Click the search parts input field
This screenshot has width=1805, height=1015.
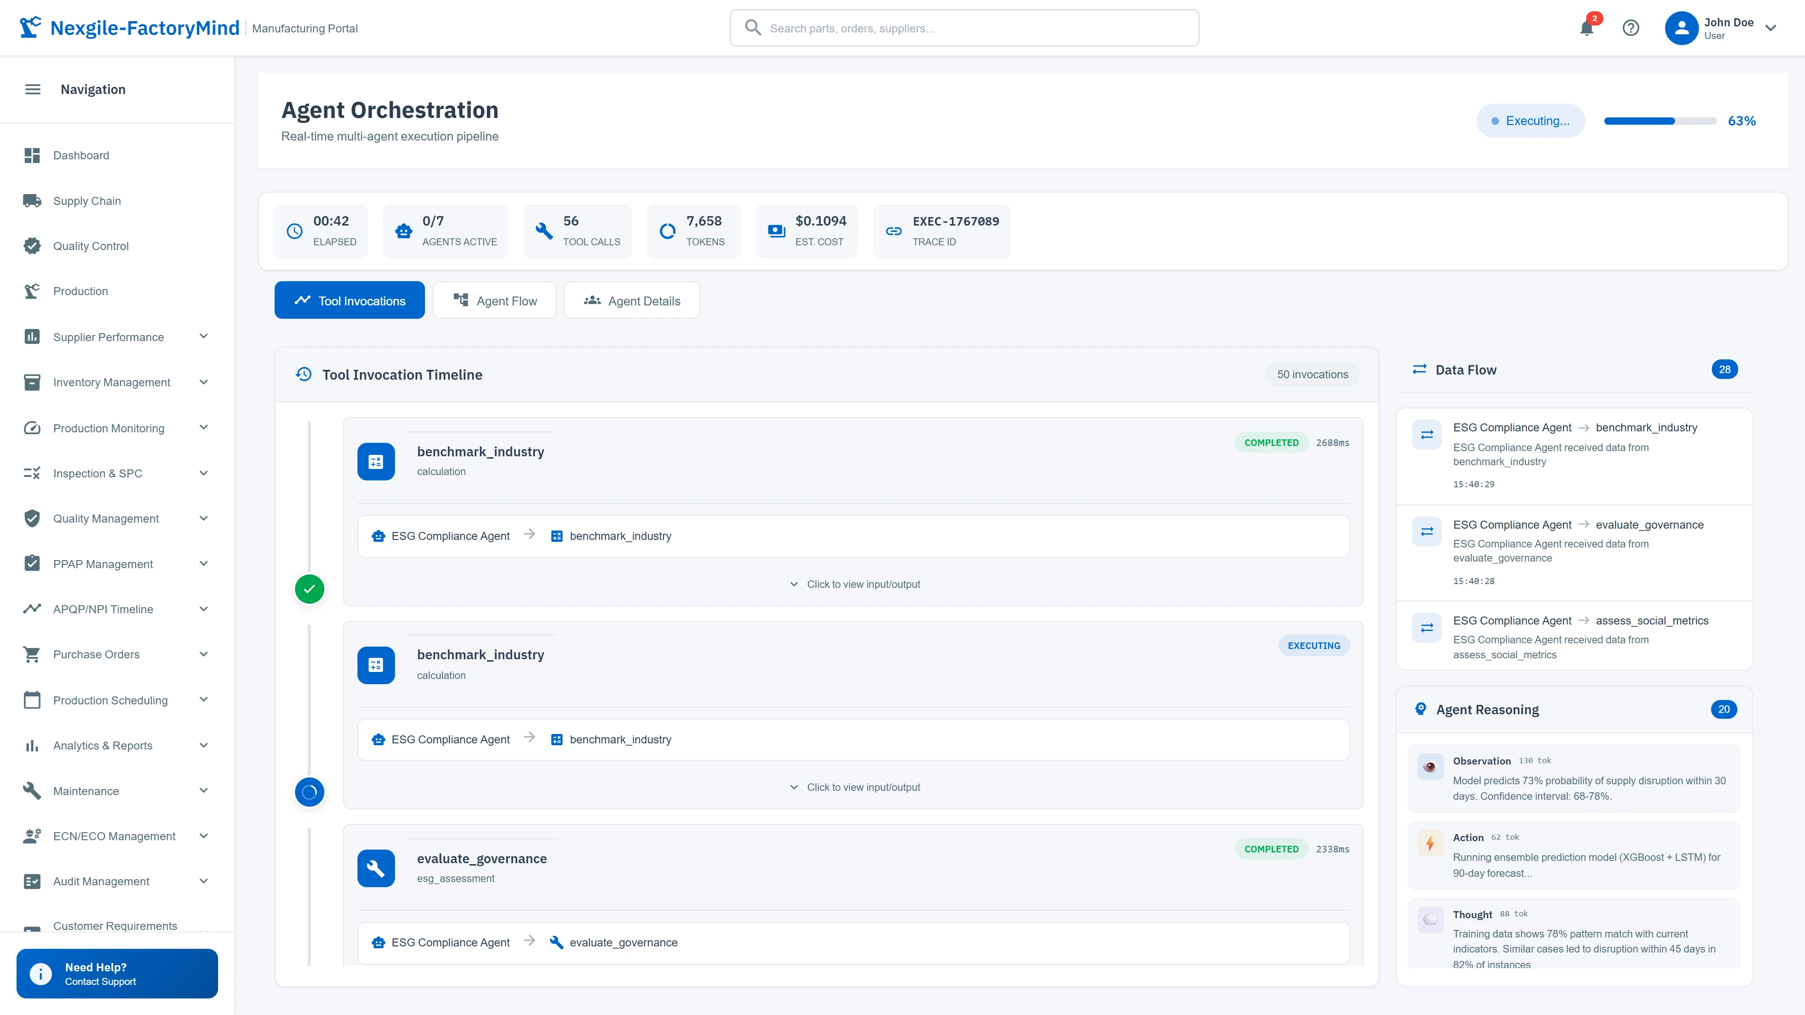point(964,28)
